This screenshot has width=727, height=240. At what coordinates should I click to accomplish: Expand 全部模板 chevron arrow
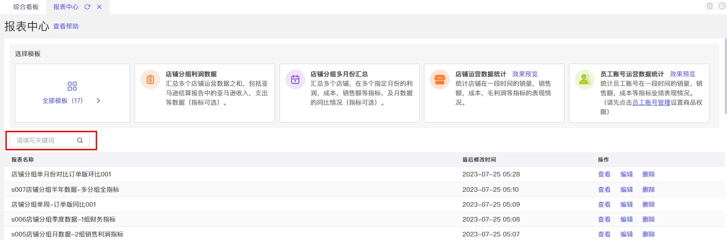(98, 101)
